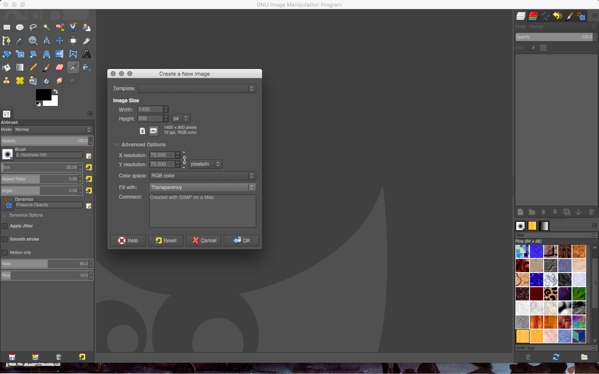Select the Airbrush tool

click(73, 67)
